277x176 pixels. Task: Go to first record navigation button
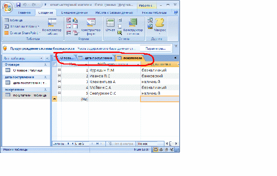click(x=68, y=144)
